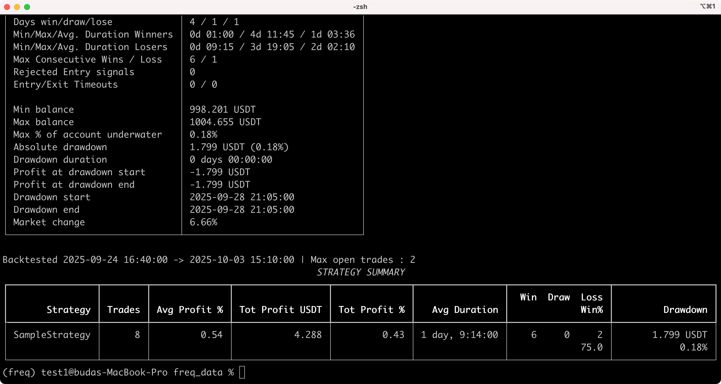Screen dimensions: 721x384
Task: Click the Max balance value 1004.655 USDT
Action: point(225,122)
